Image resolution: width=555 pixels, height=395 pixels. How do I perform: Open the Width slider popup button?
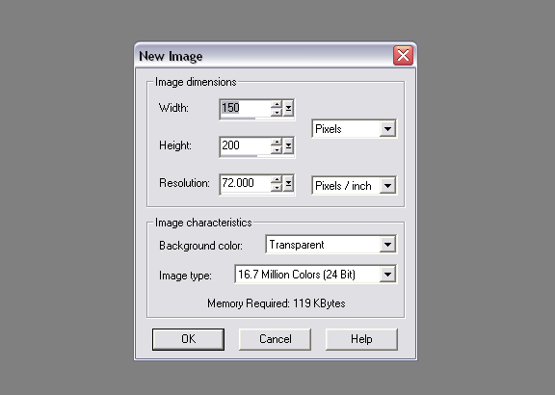pyautogui.click(x=288, y=108)
